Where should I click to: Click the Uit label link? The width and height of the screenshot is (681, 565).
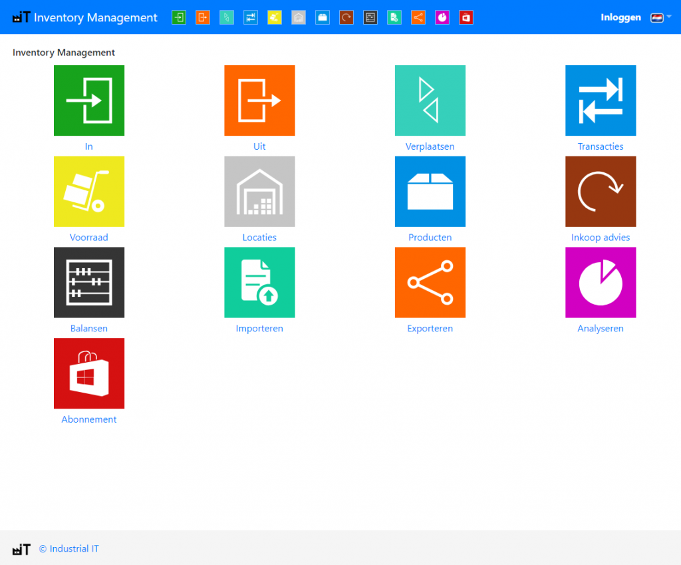(260, 146)
